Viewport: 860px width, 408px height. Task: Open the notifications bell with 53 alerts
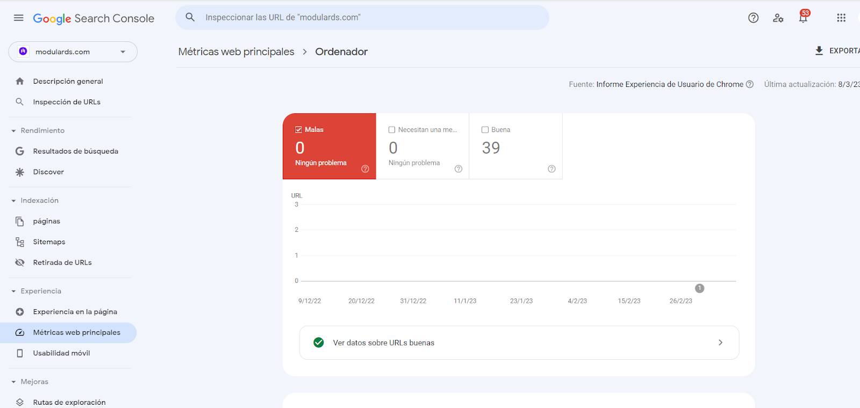pos(803,18)
